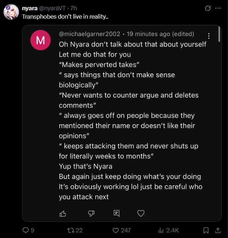Thumbs down the quoted comment
The height and width of the screenshot is (238, 228).
[91, 213]
